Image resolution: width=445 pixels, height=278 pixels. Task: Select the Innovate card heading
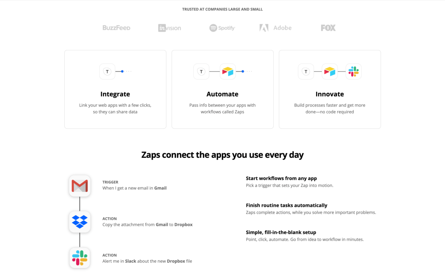point(330,94)
